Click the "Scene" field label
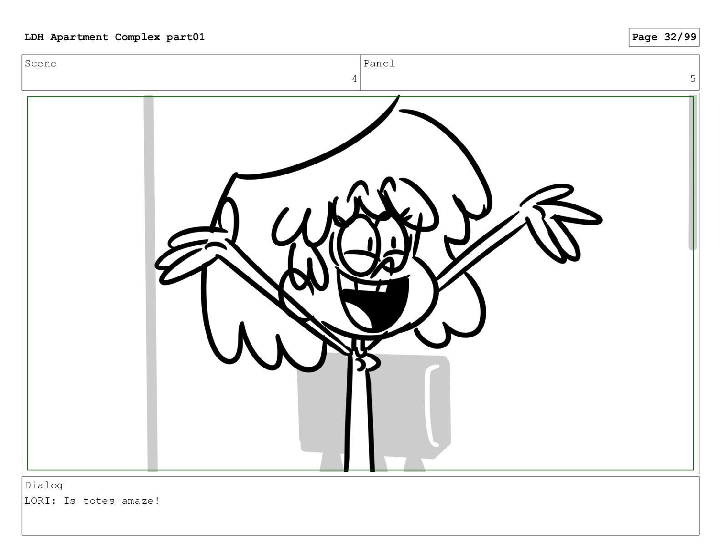Screen dimensions: 721x557 (x=41, y=64)
